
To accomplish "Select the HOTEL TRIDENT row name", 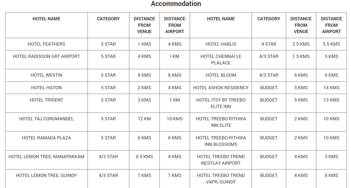I will coord(47,100).
